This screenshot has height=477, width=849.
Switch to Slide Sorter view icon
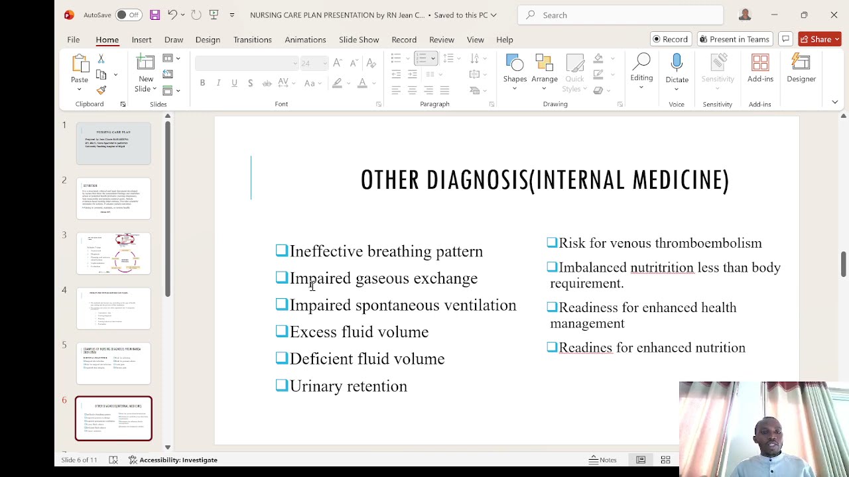coord(665,460)
